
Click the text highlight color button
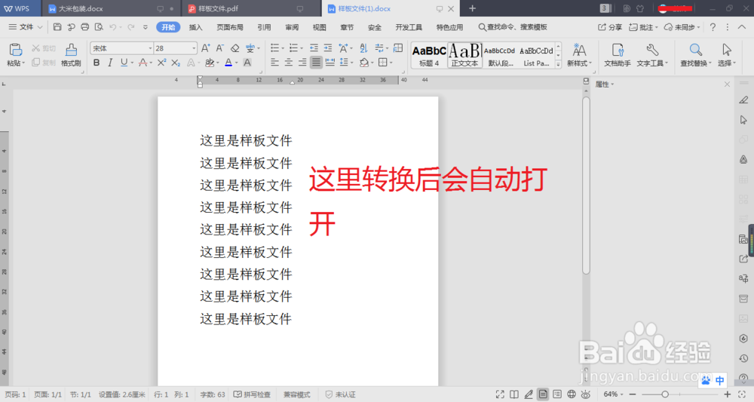pyautogui.click(x=209, y=63)
